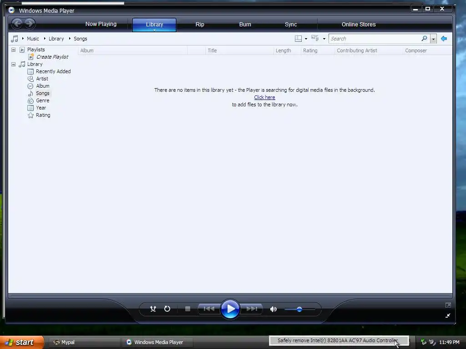Click the Album disc icon in tree

(x=30, y=86)
